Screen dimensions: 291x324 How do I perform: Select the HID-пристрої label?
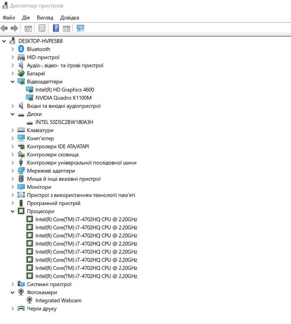tap(43, 57)
